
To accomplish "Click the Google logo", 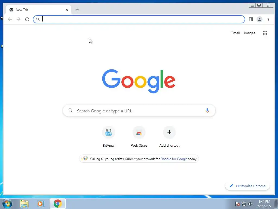I will pos(139,81).
